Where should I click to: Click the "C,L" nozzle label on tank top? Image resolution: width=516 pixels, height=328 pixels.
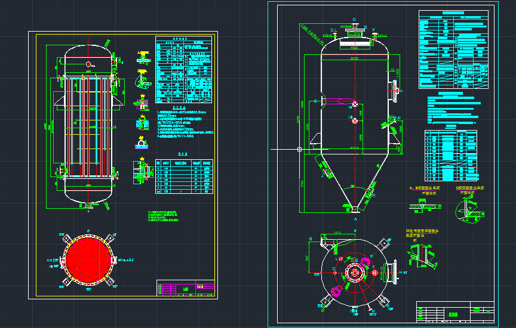tap(334, 30)
